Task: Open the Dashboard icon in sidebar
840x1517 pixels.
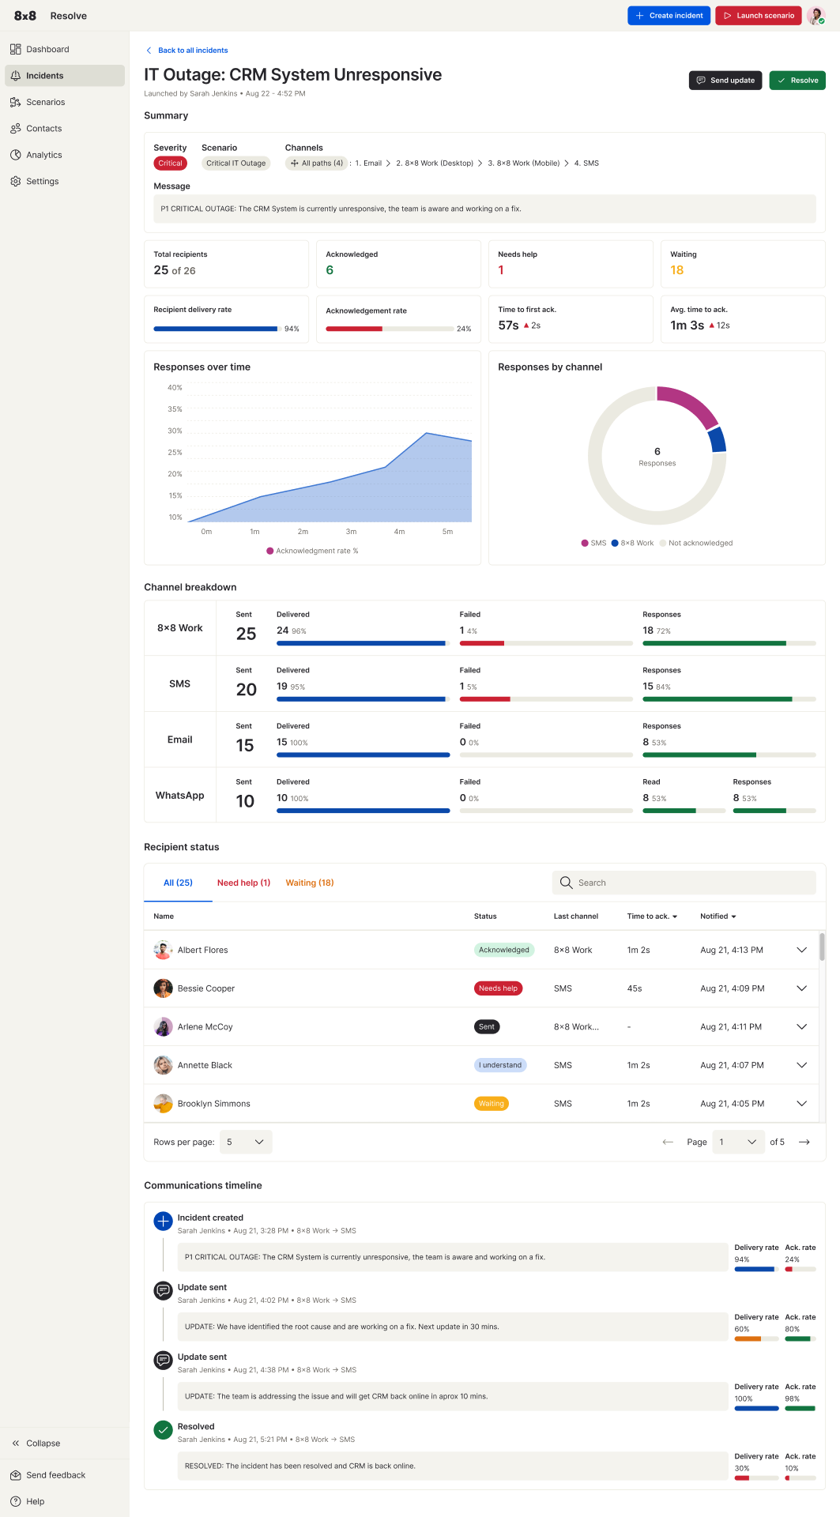Action: click(x=16, y=49)
